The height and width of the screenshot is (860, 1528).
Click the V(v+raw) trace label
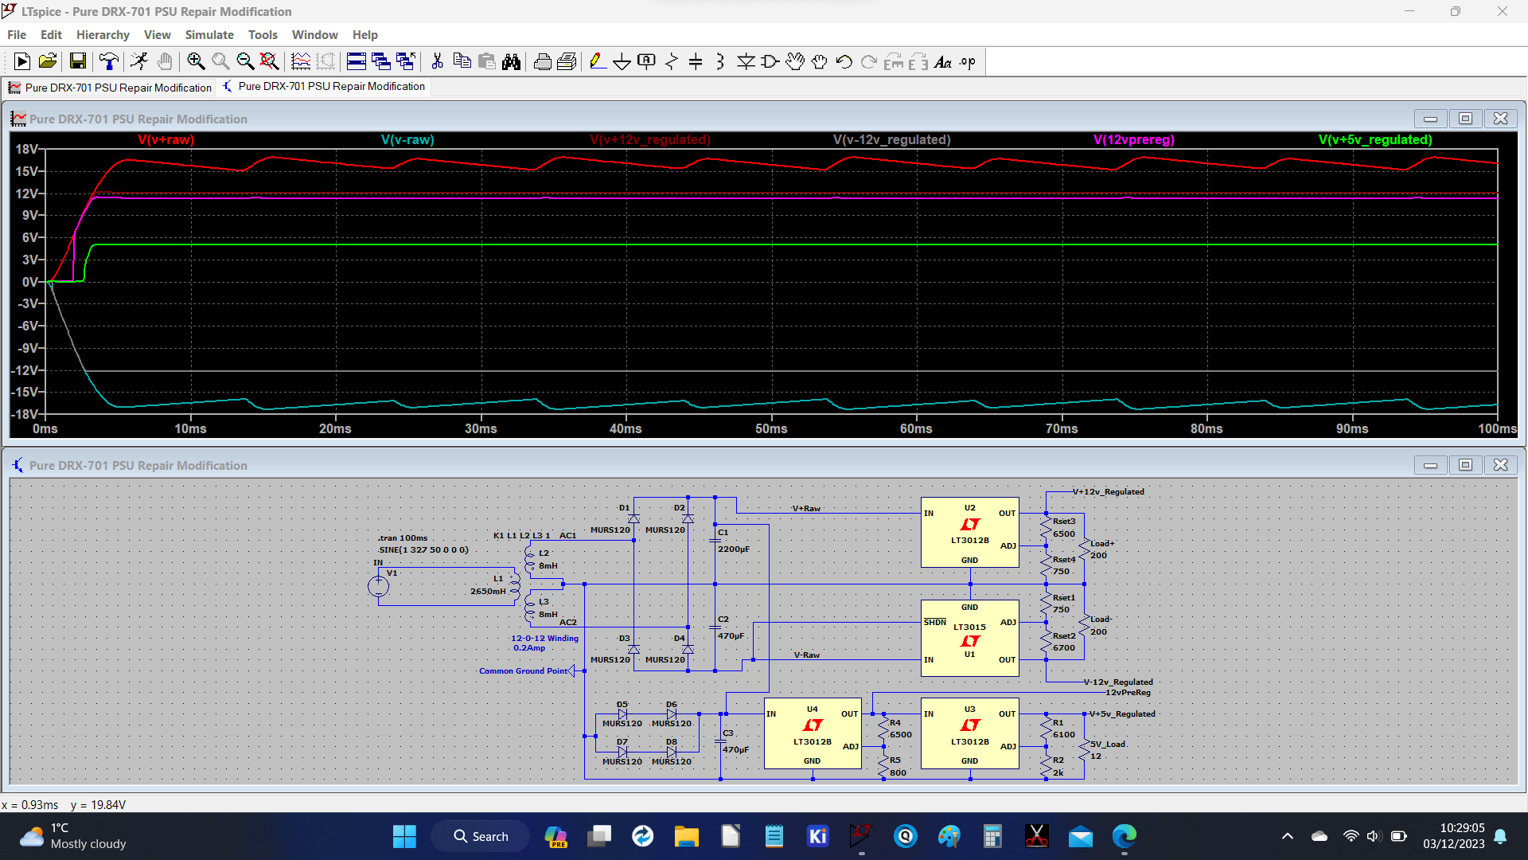pyautogui.click(x=166, y=139)
